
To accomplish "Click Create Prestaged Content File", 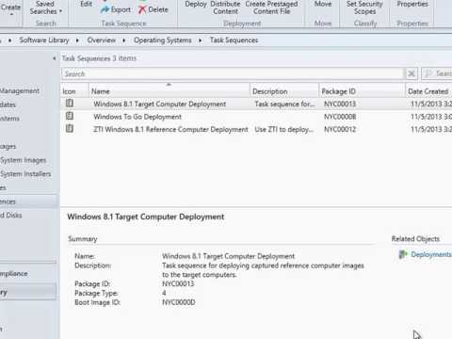I will (x=271, y=8).
